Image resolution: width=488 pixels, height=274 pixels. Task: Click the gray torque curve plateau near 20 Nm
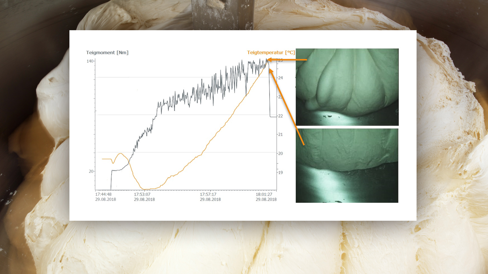click(116, 170)
